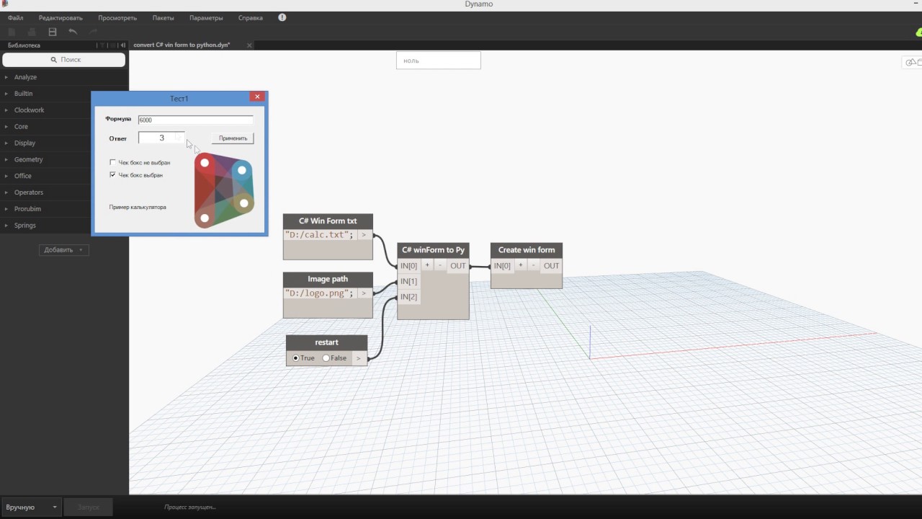Switch to geometry view with shapes icon

coord(913,63)
